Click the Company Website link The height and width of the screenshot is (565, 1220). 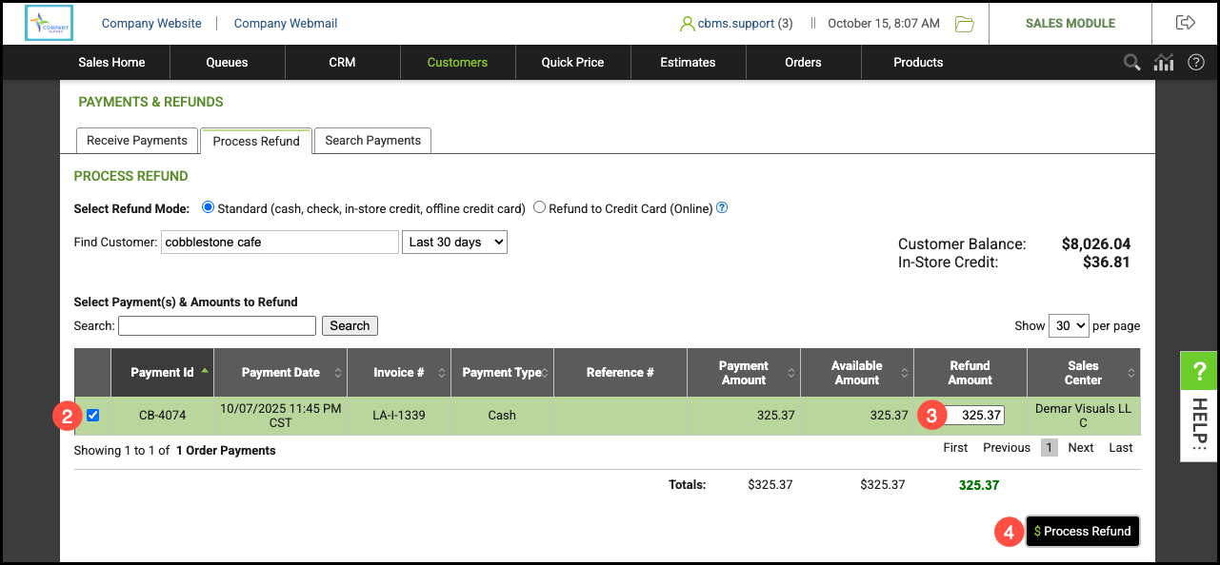tap(151, 23)
